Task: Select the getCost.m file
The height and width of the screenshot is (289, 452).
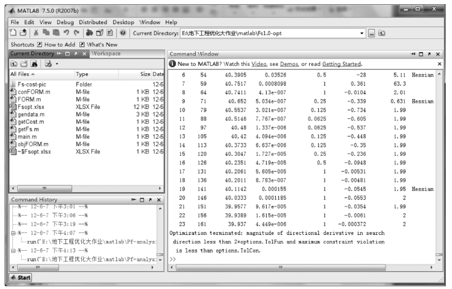Action: [31, 122]
